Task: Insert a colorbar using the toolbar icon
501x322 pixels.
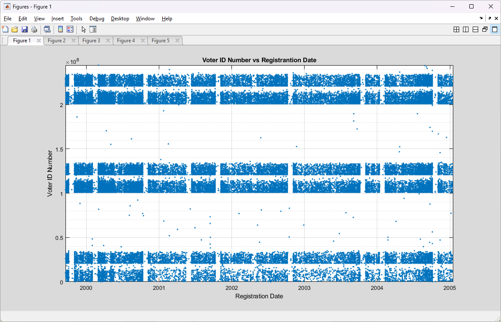Action: click(x=60, y=29)
